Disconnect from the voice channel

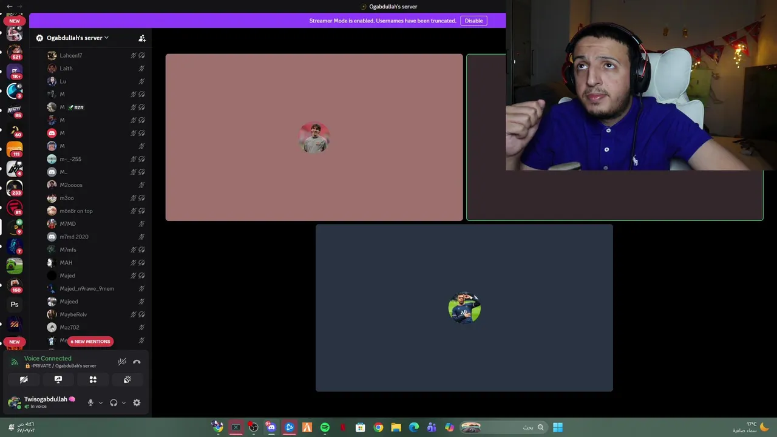click(137, 362)
